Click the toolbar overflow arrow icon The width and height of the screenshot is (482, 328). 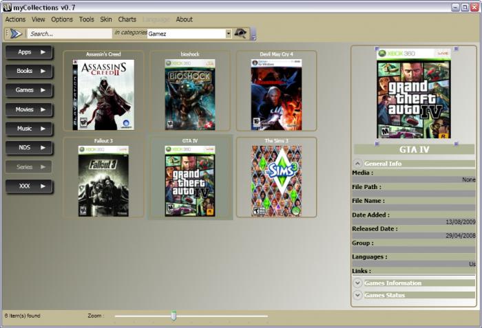253,34
